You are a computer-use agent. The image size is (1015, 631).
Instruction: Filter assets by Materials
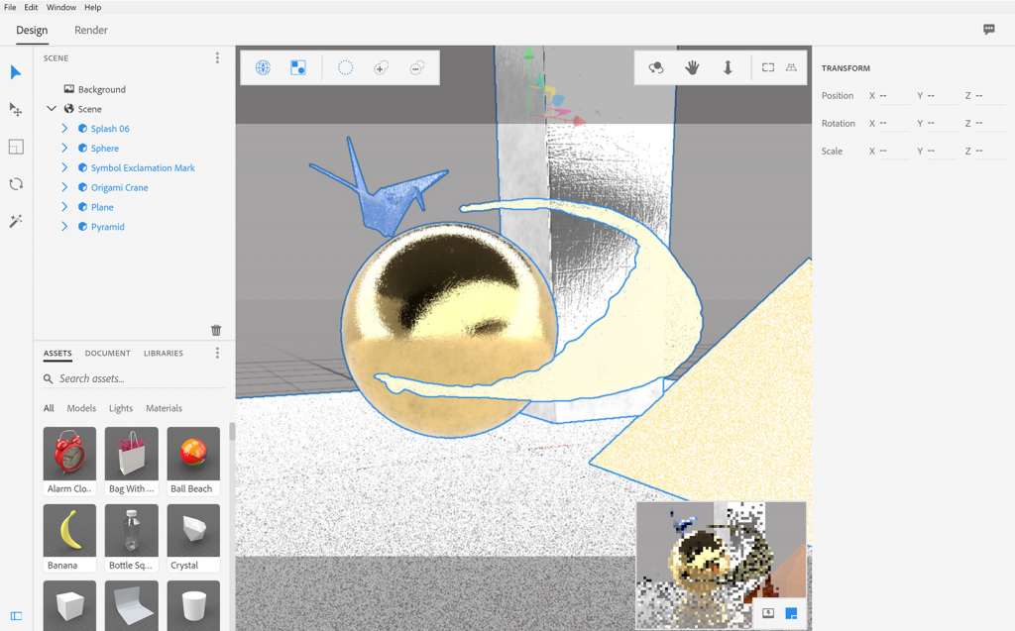coord(164,408)
